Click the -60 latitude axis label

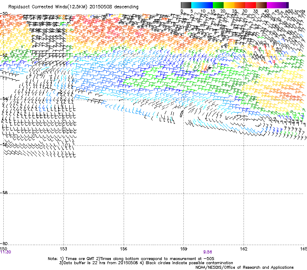point(4,243)
